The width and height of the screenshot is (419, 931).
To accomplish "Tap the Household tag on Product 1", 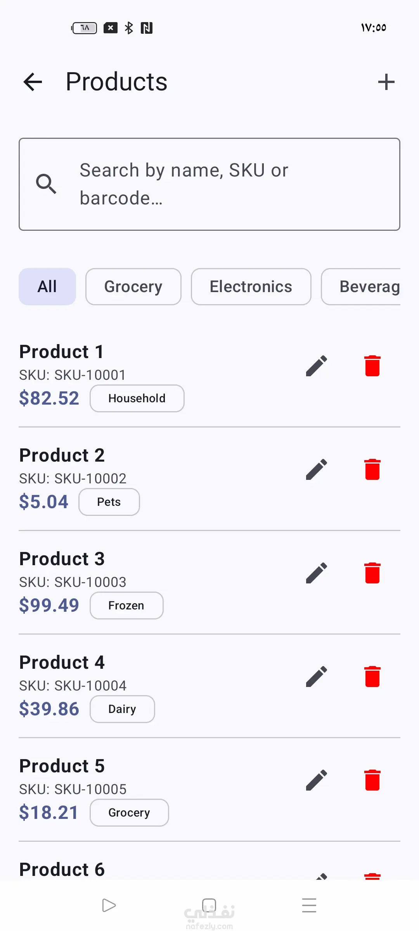I will coord(137,398).
